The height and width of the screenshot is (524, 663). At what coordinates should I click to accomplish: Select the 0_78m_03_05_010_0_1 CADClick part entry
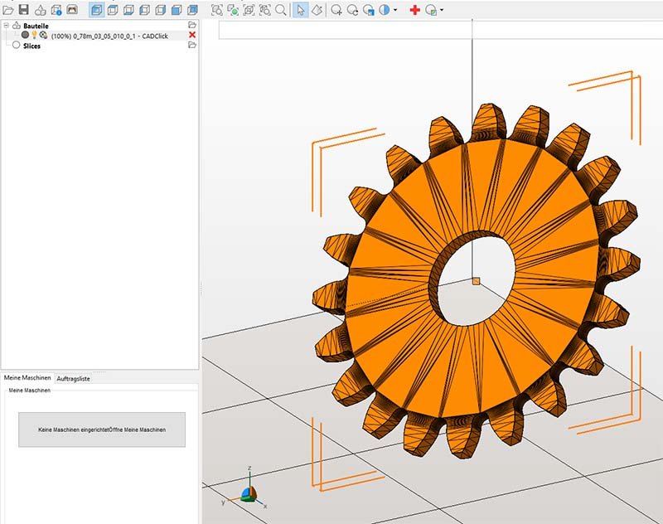[109, 35]
